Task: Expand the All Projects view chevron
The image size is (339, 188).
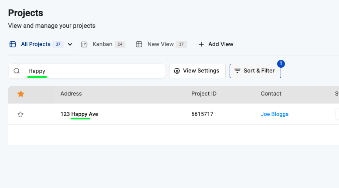Action: coord(70,44)
